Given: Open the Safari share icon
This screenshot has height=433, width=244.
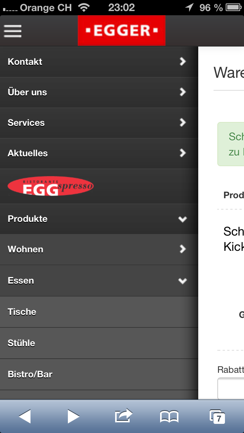Looking at the screenshot, I should tap(123, 415).
